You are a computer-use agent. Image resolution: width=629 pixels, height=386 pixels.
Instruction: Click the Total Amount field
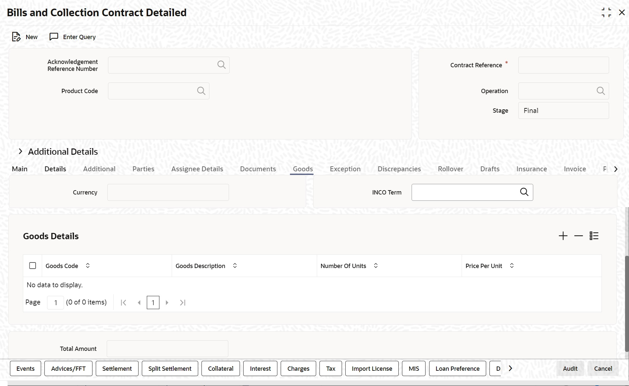(x=167, y=349)
